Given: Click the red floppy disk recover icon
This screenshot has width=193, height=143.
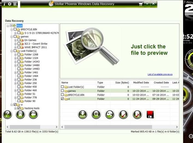Looking at the screenshot, I should coord(150,114).
